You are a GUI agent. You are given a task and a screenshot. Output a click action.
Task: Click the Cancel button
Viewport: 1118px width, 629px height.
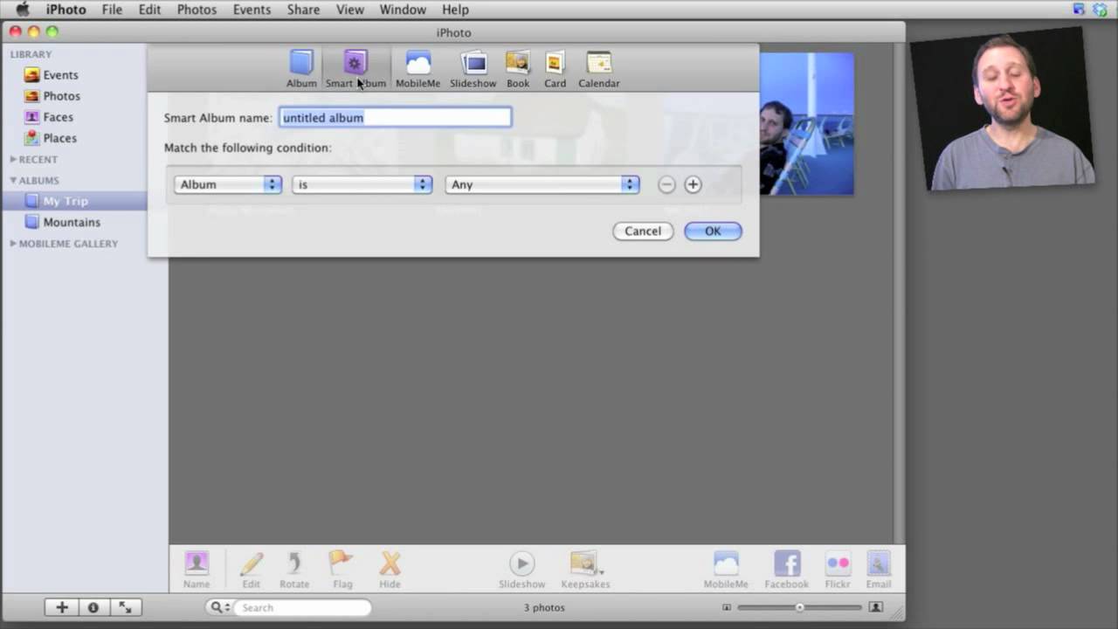(x=643, y=231)
